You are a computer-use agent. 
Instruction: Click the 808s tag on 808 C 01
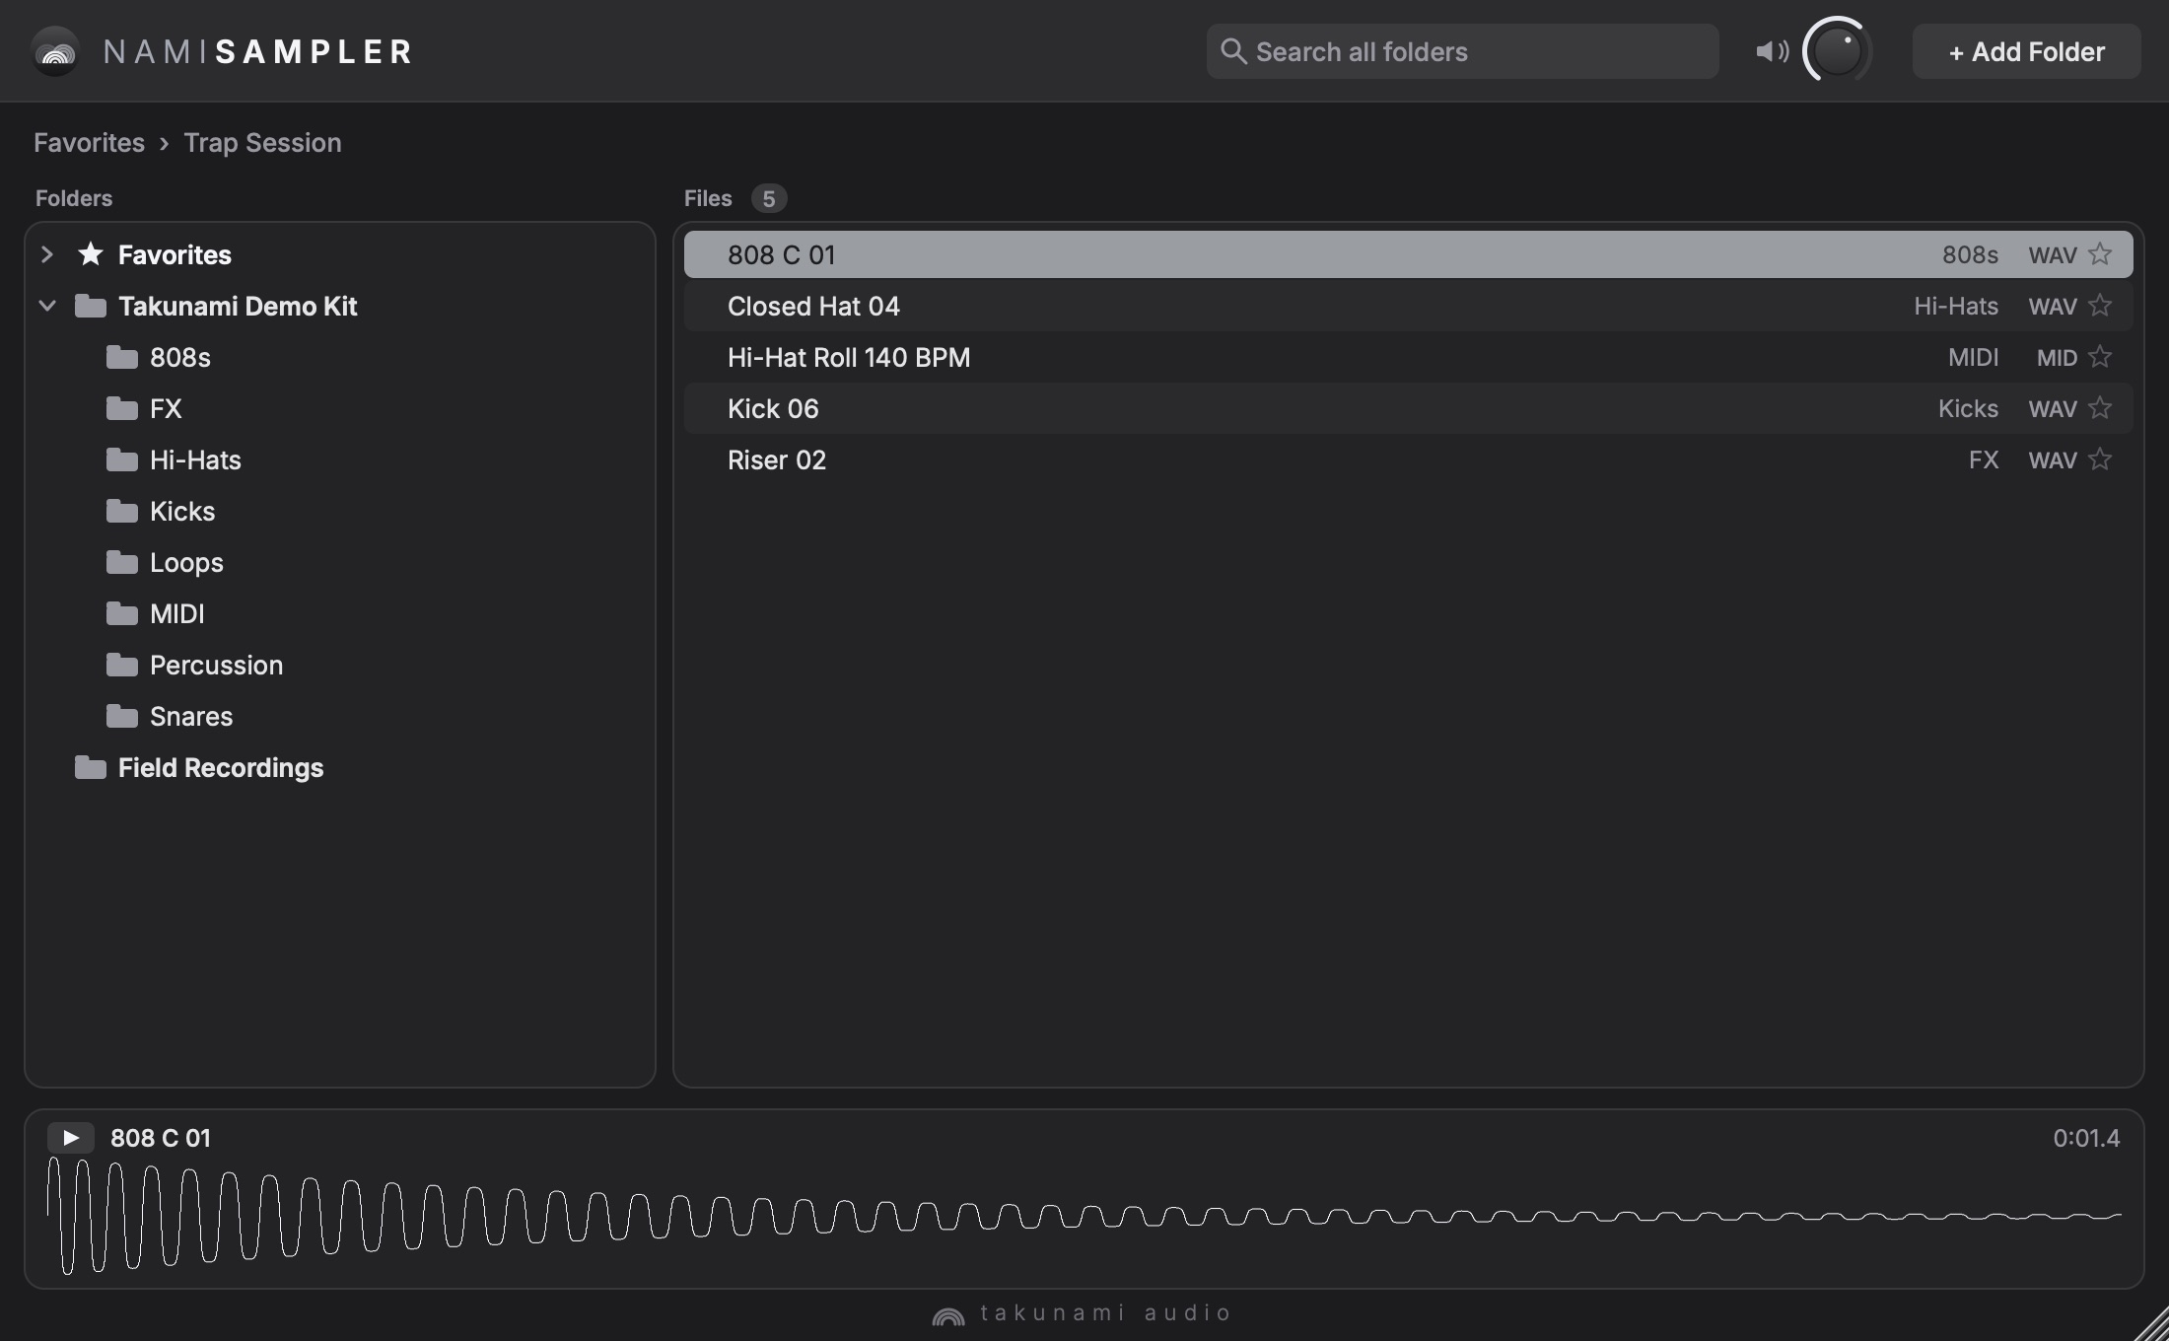pyautogui.click(x=1970, y=255)
